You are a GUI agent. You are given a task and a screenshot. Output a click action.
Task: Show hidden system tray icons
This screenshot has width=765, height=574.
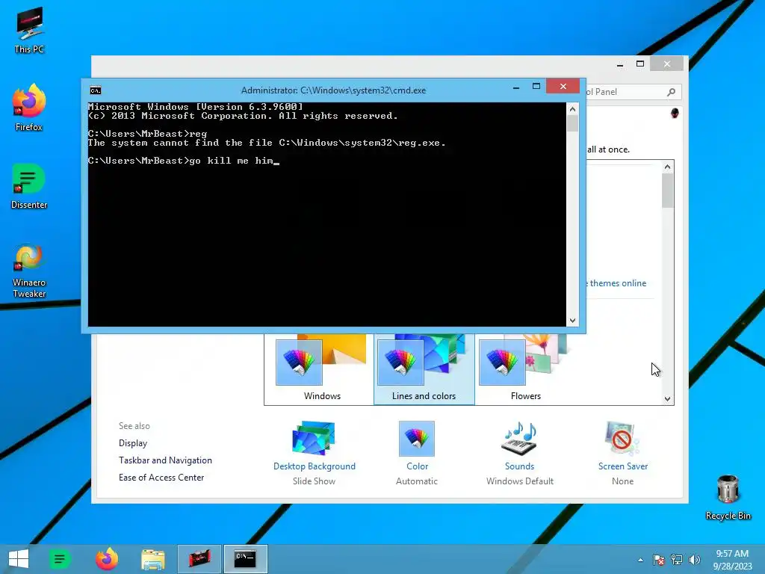[x=640, y=560]
